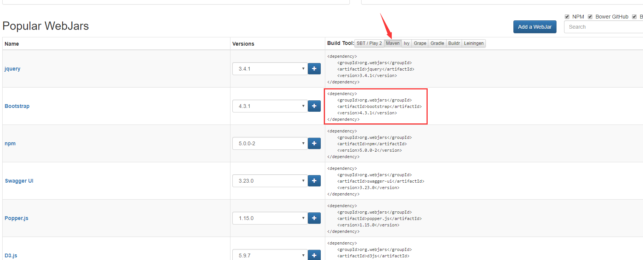Click the plus button in the Popper.js row

[x=314, y=218]
